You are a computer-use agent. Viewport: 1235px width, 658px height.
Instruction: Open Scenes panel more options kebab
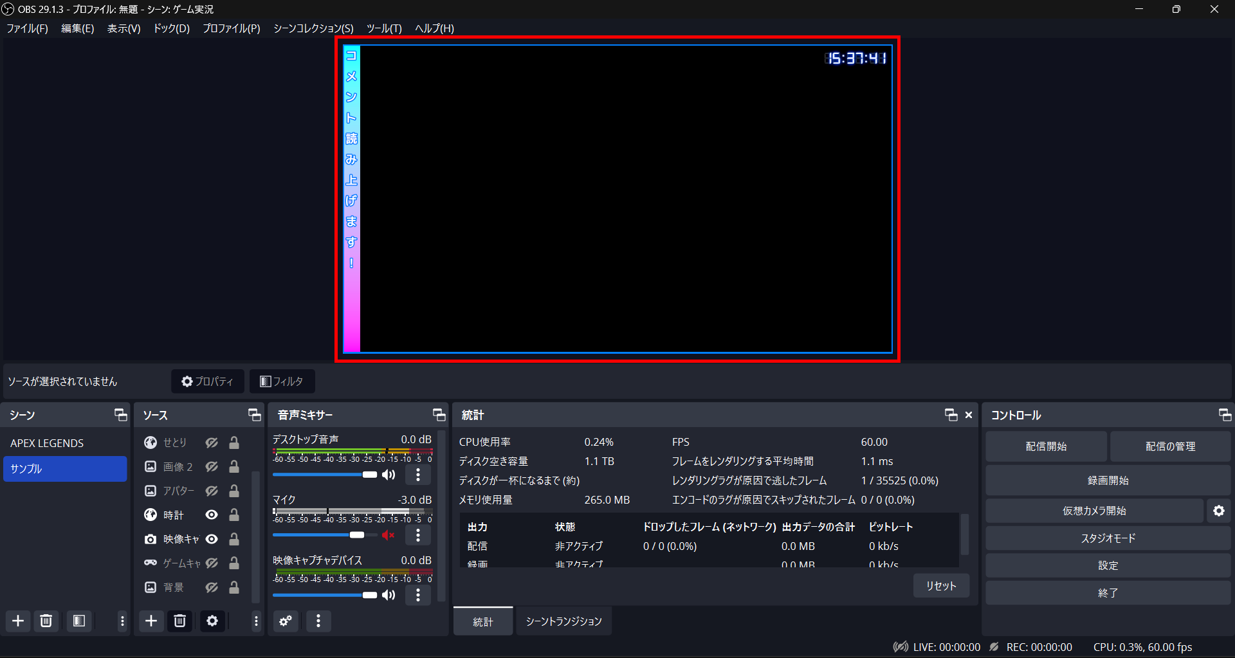122,621
